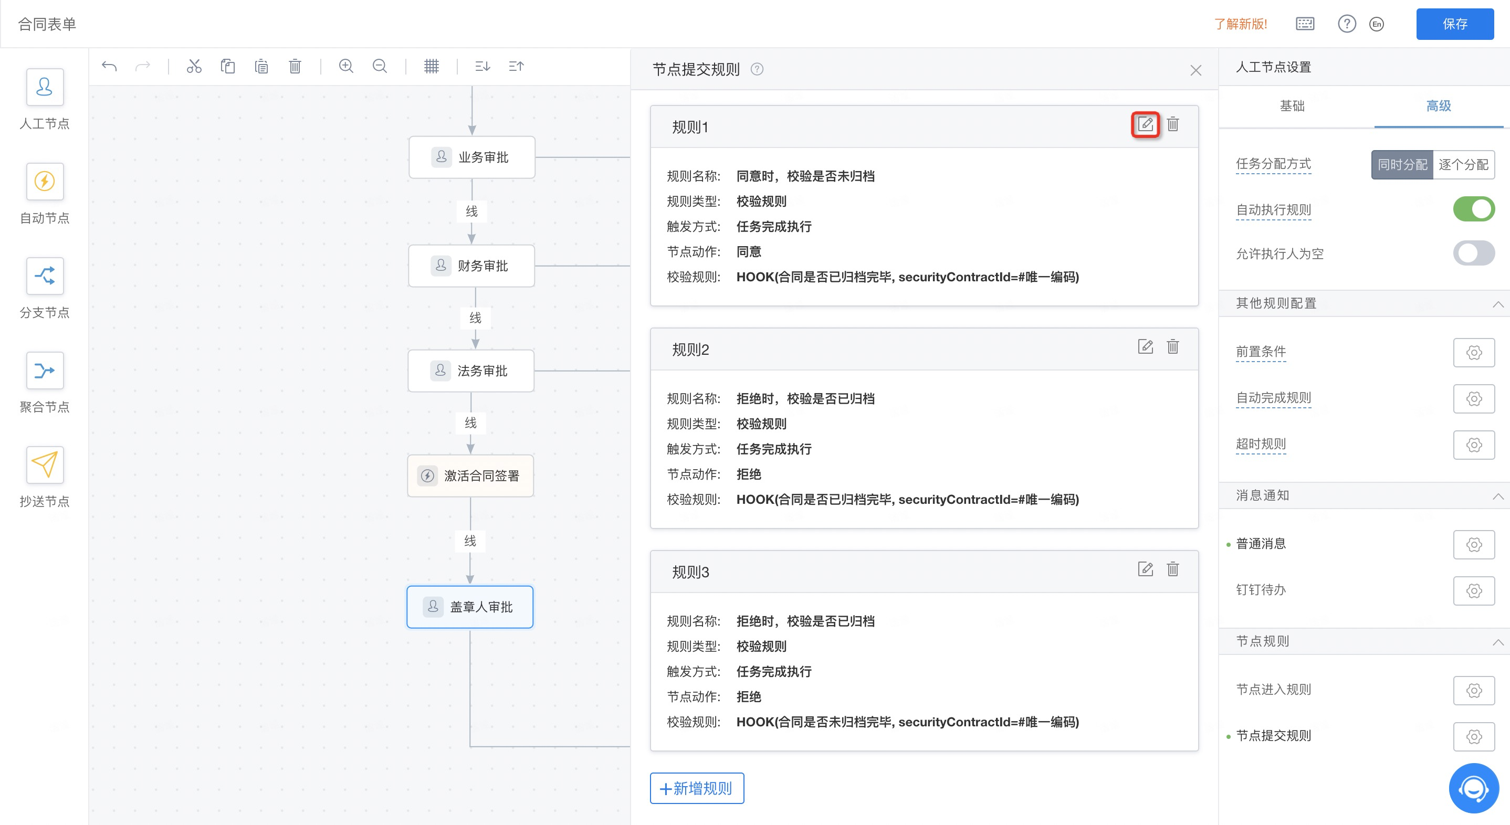
Task: Delete 规则3 with the trash icon
Action: click(x=1172, y=569)
